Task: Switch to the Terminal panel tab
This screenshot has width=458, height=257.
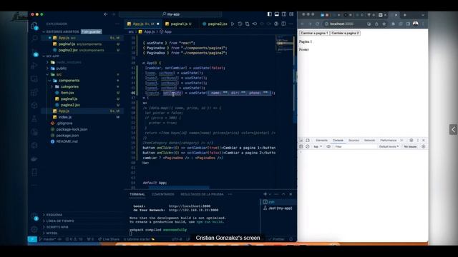Action: pyautogui.click(x=137, y=194)
